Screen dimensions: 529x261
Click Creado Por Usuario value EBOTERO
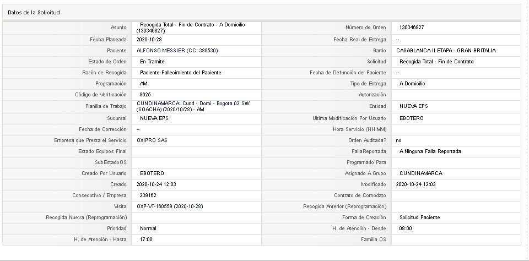click(152, 173)
